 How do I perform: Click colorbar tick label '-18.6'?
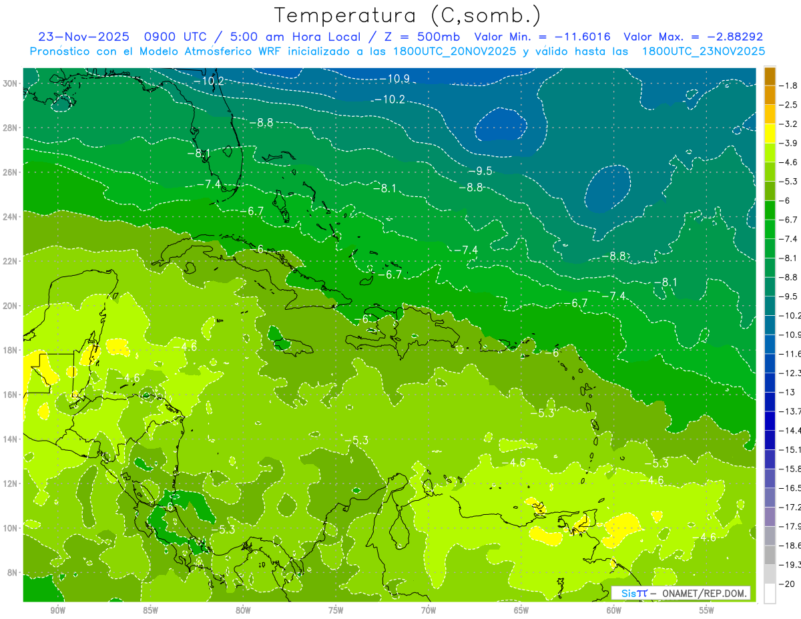pos(788,546)
